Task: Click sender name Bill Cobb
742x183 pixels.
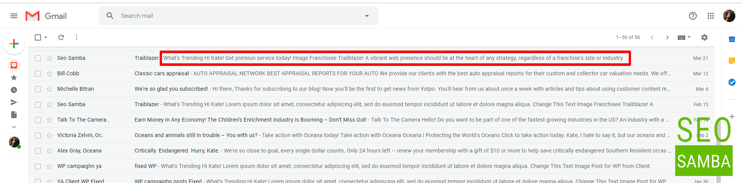Action: point(68,73)
